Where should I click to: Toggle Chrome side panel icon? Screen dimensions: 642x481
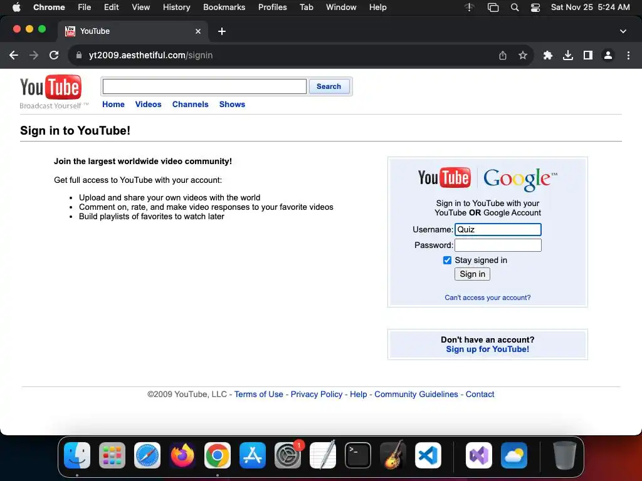click(x=588, y=55)
